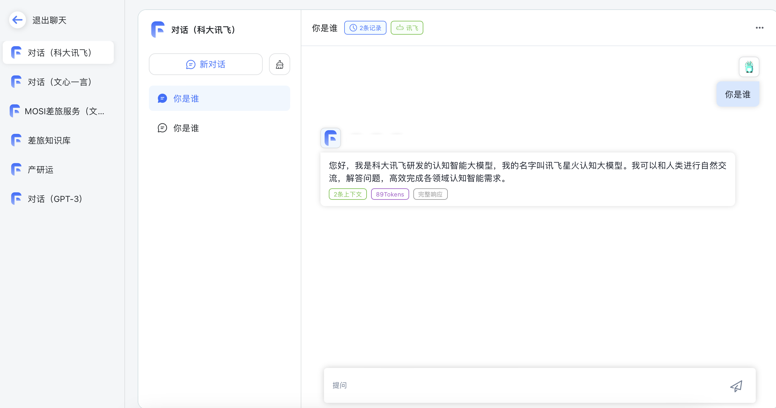Click the logo icon beside MOSI差旅服务
The height and width of the screenshot is (408, 776).
[15, 111]
